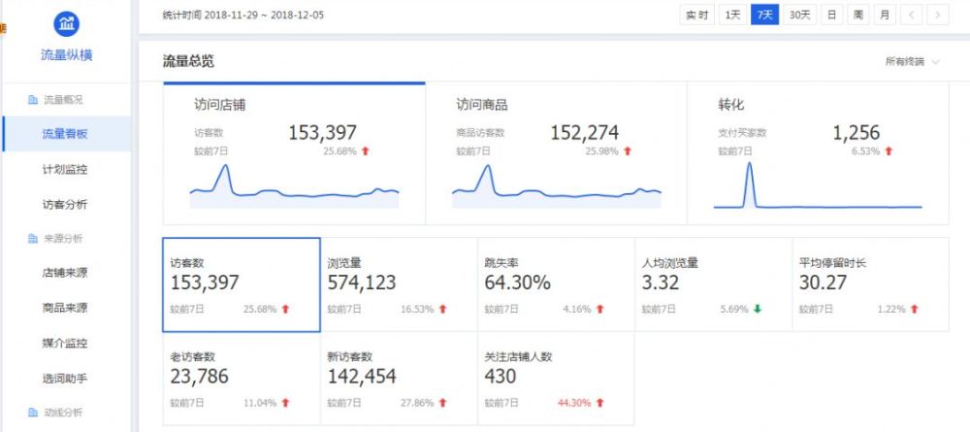Select the 7天 time range
The height and width of the screenshot is (432, 970).
[x=765, y=15]
